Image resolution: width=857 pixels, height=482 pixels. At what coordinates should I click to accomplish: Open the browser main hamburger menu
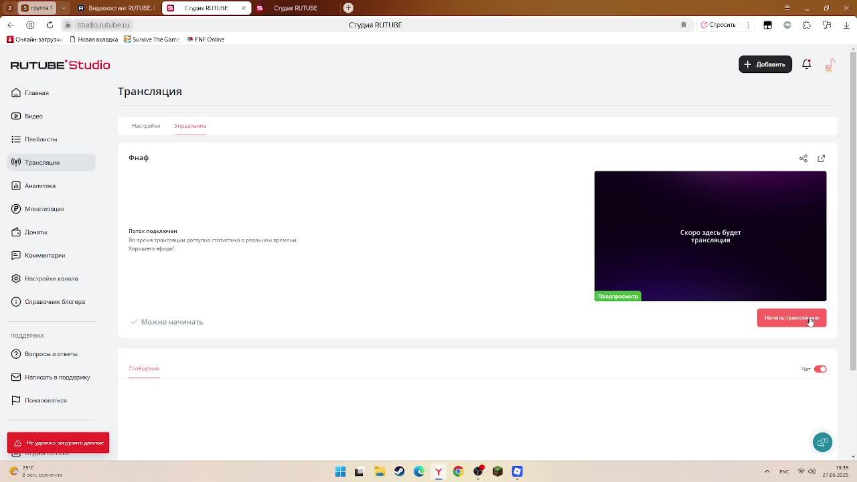point(787,8)
